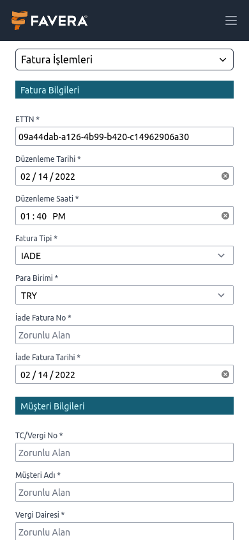Clear the İade Fatura Tarihi date value
This screenshot has height=540, width=249.
225,374
